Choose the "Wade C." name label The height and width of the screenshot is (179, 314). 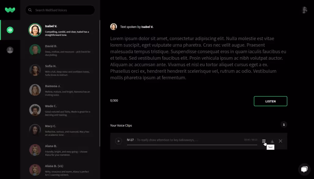(51, 106)
